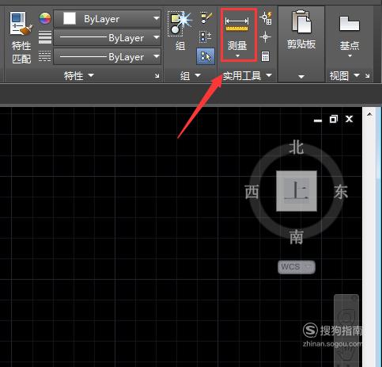This screenshot has height=367, width=382.
Task: Select the Match Properties (特性匹配) tool
Action: point(21,37)
